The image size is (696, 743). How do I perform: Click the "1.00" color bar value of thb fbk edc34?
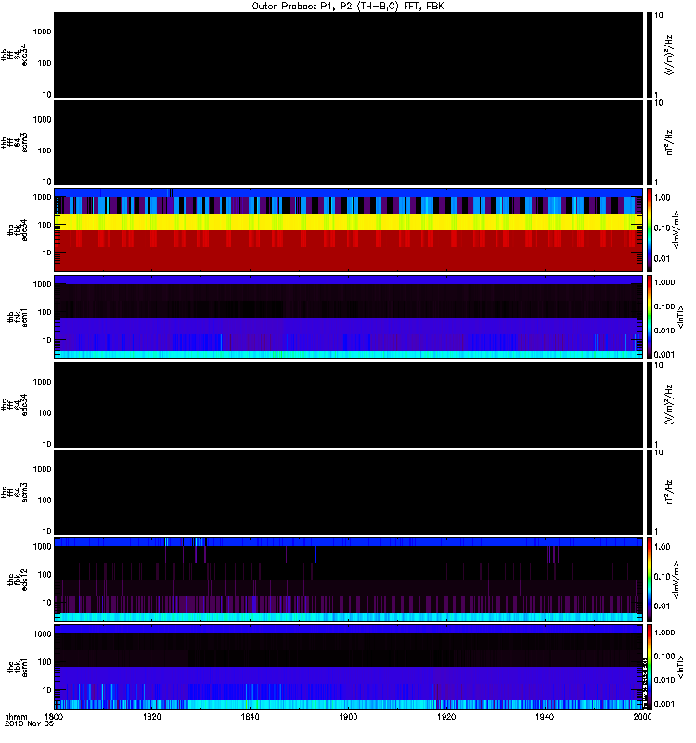point(663,198)
